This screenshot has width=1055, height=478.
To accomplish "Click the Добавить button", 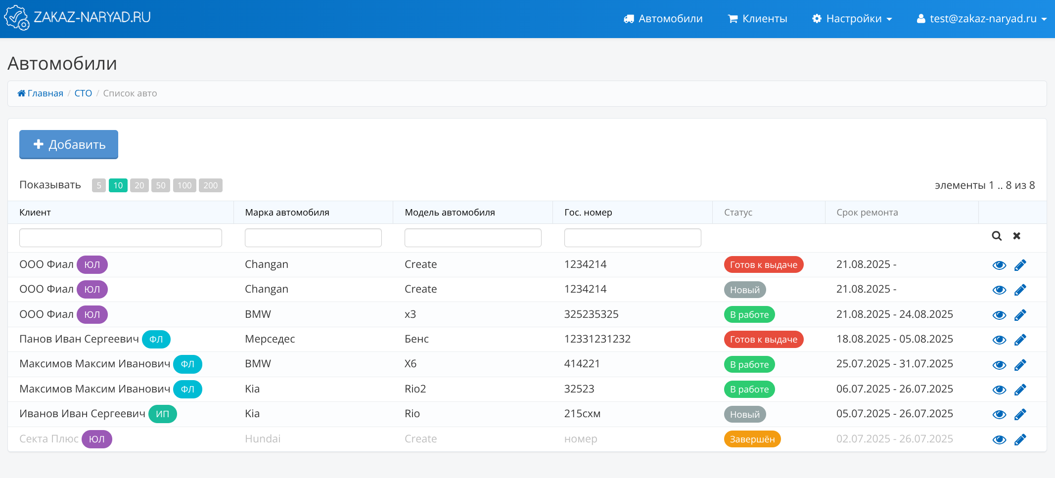I will click(69, 144).
